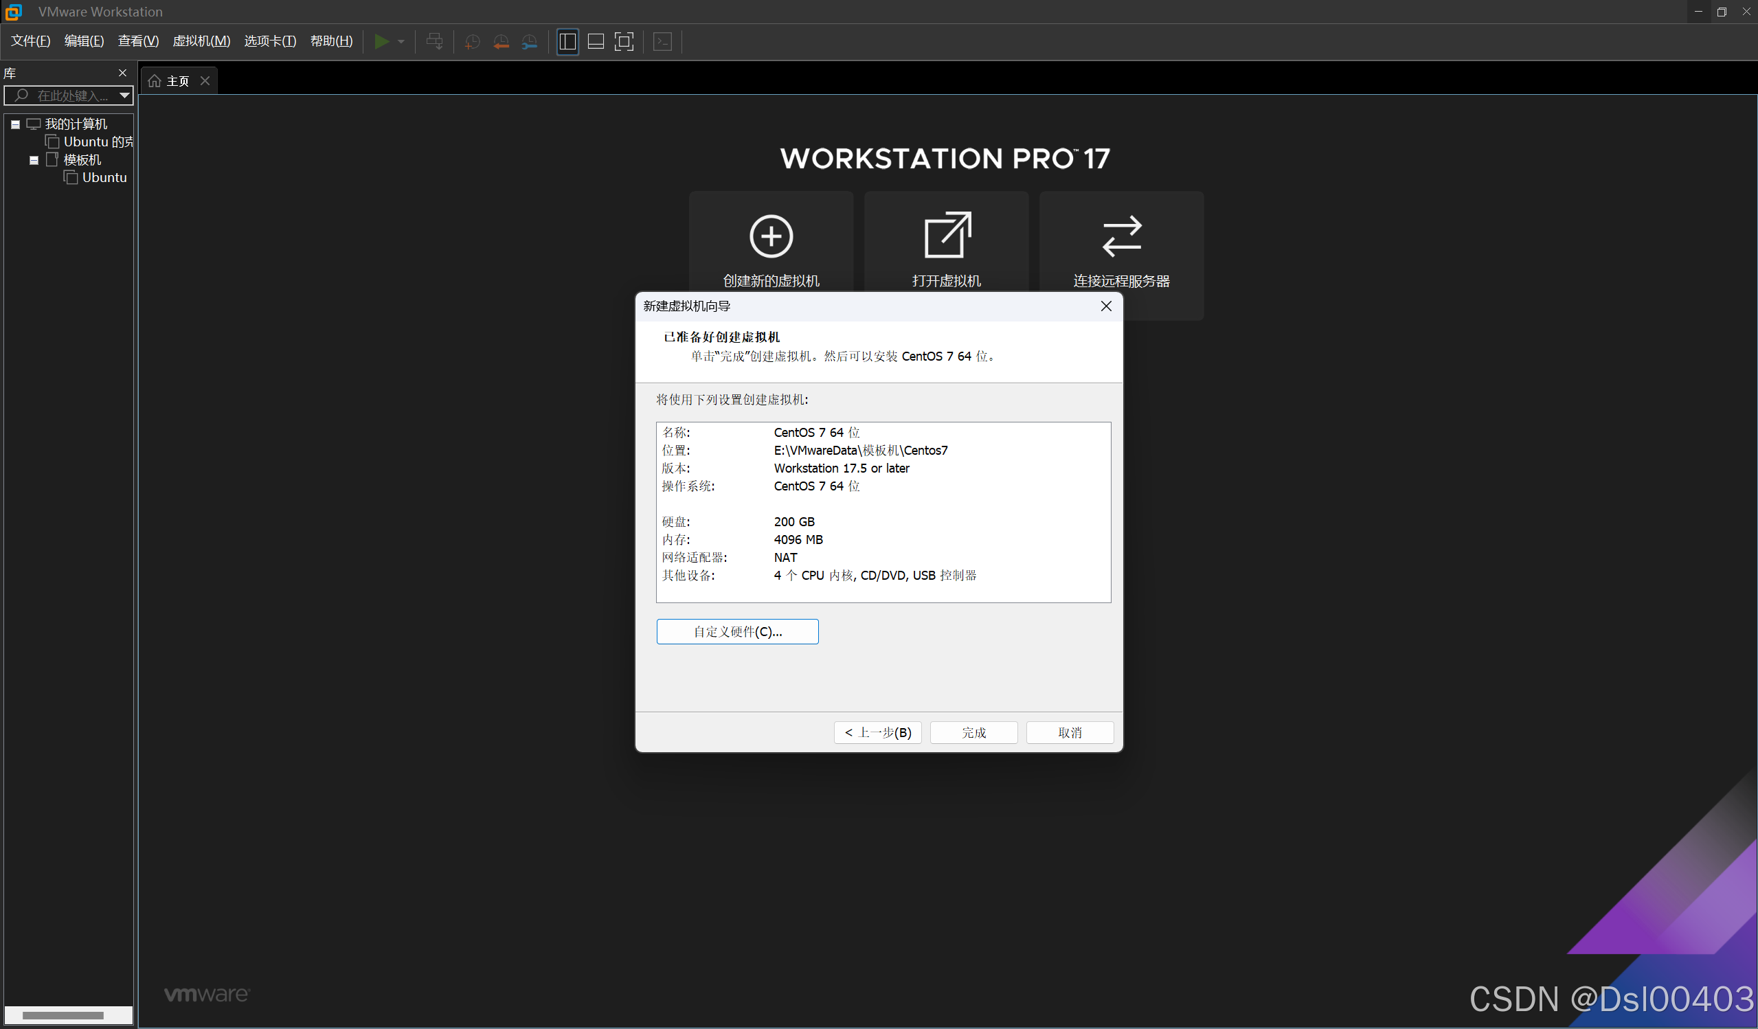The width and height of the screenshot is (1758, 1029).
Task: Collapse the 我的计算机 tree node
Action: (15, 124)
